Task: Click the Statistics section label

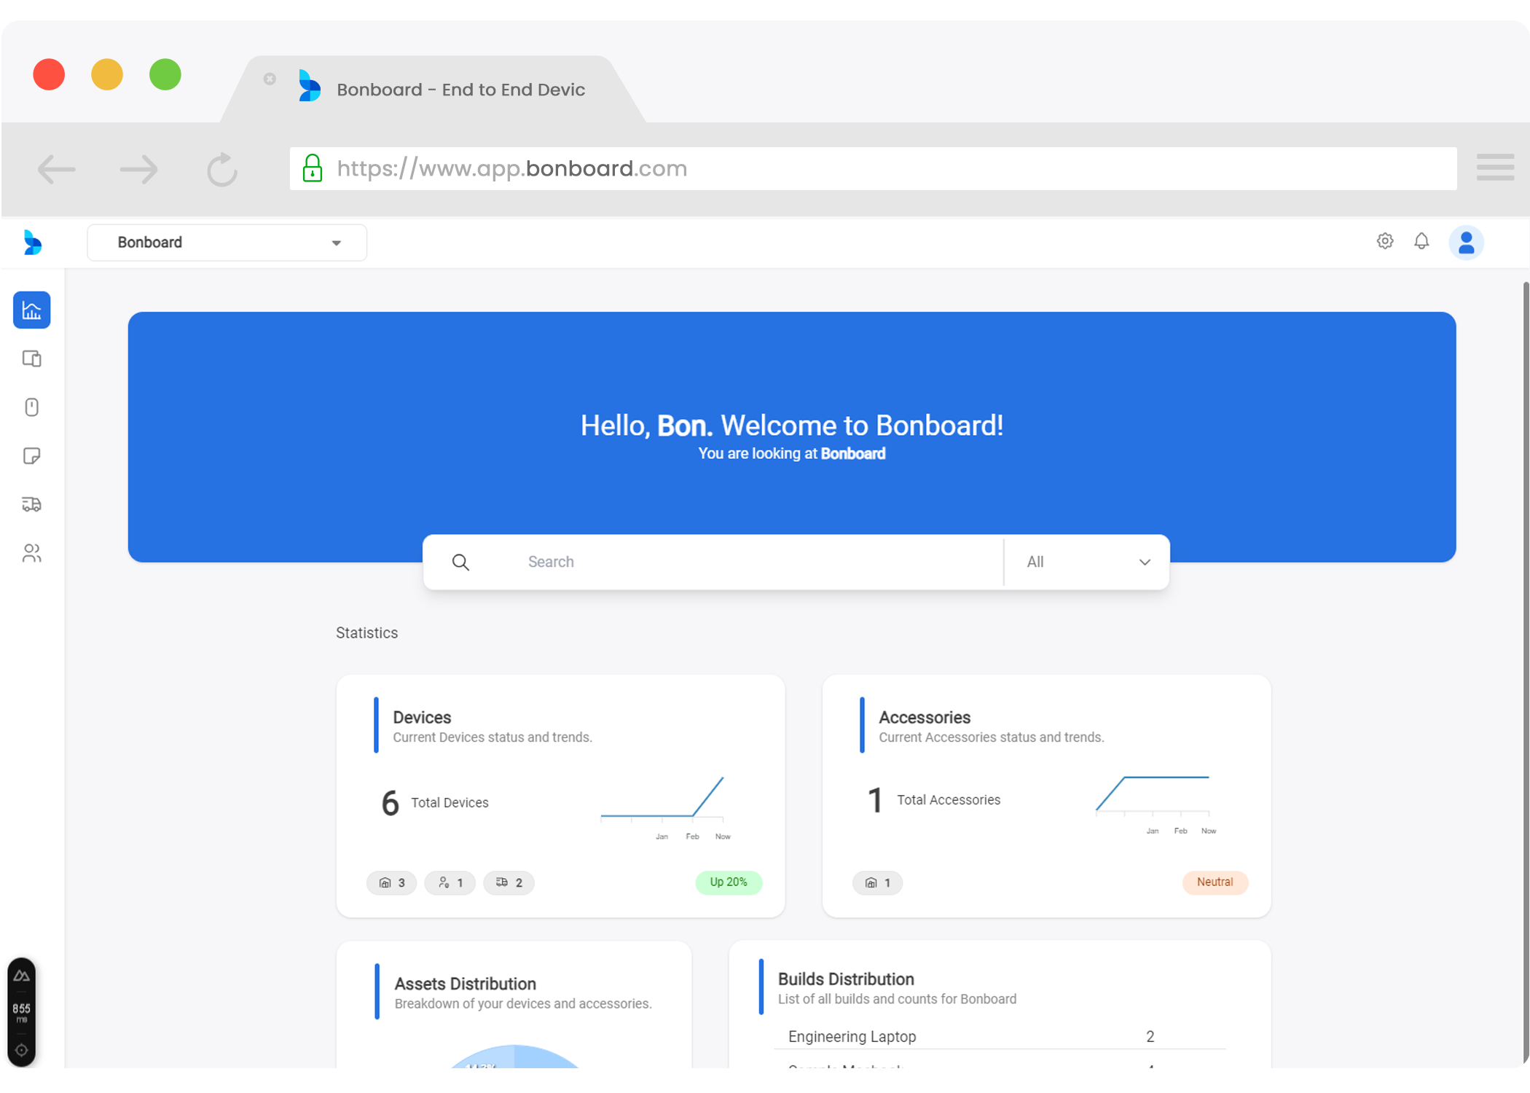Action: 366,632
